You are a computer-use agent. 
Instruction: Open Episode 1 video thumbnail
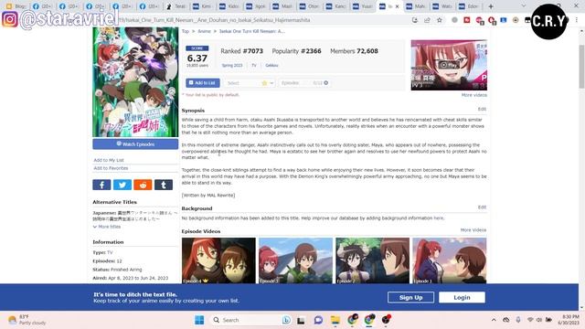point(449,260)
